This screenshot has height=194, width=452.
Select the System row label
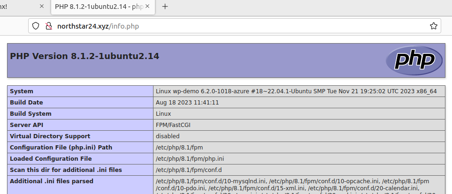[22, 91]
